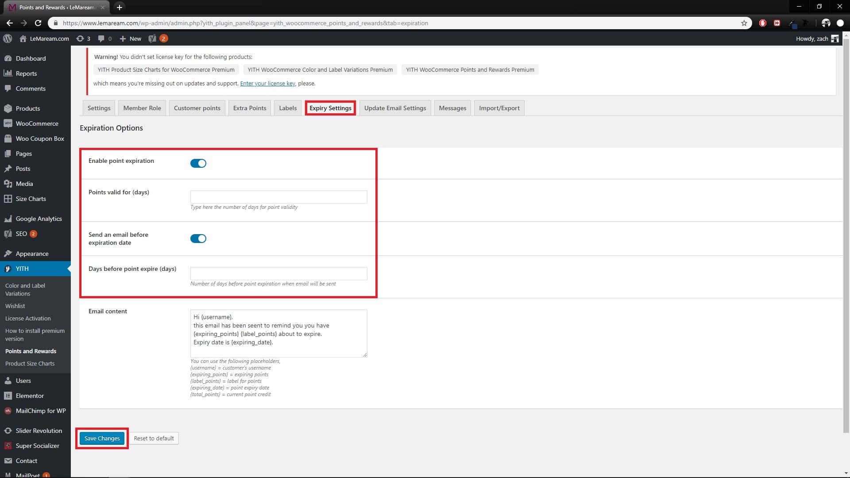Image resolution: width=850 pixels, height=478 pixels.
Task: Click the red shield browser extension icon
Action: click(762, 23)
